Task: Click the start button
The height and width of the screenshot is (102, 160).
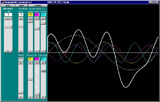Action: pos(8,5)
